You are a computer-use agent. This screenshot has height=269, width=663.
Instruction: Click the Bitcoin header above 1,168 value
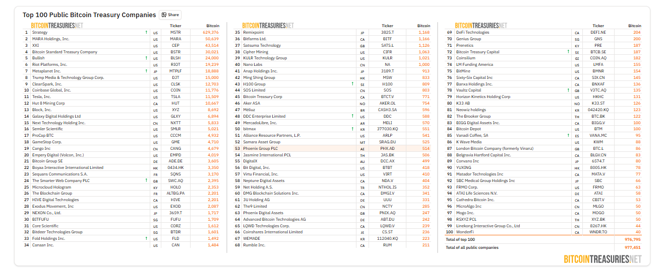[x=424, y=26]
